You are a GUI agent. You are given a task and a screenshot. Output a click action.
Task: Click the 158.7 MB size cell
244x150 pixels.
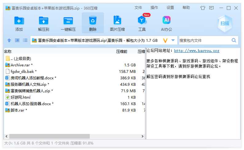[127, 71]
